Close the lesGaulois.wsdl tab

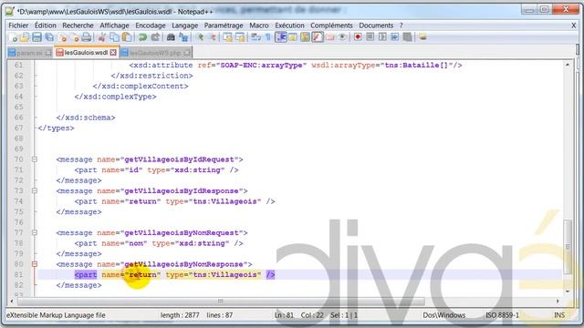(x=113, y=53)
